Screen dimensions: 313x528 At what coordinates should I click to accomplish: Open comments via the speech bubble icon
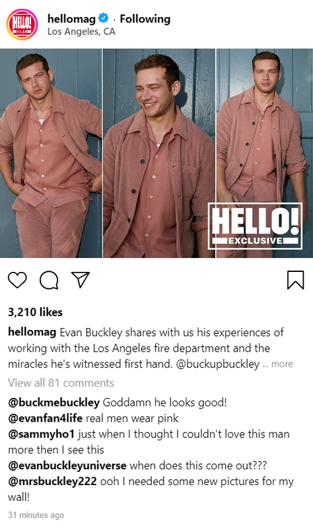(49, 280)
